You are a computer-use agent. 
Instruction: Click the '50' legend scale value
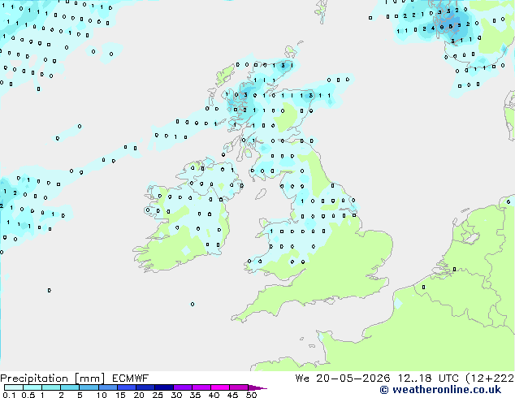tap(251, 395)
